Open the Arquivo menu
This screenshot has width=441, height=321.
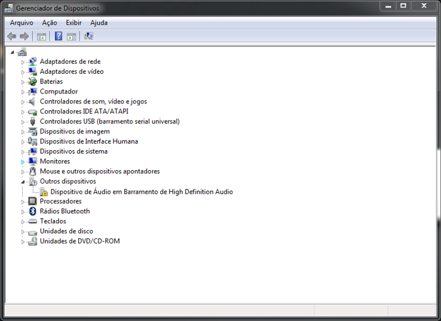[x=21, y=23]
